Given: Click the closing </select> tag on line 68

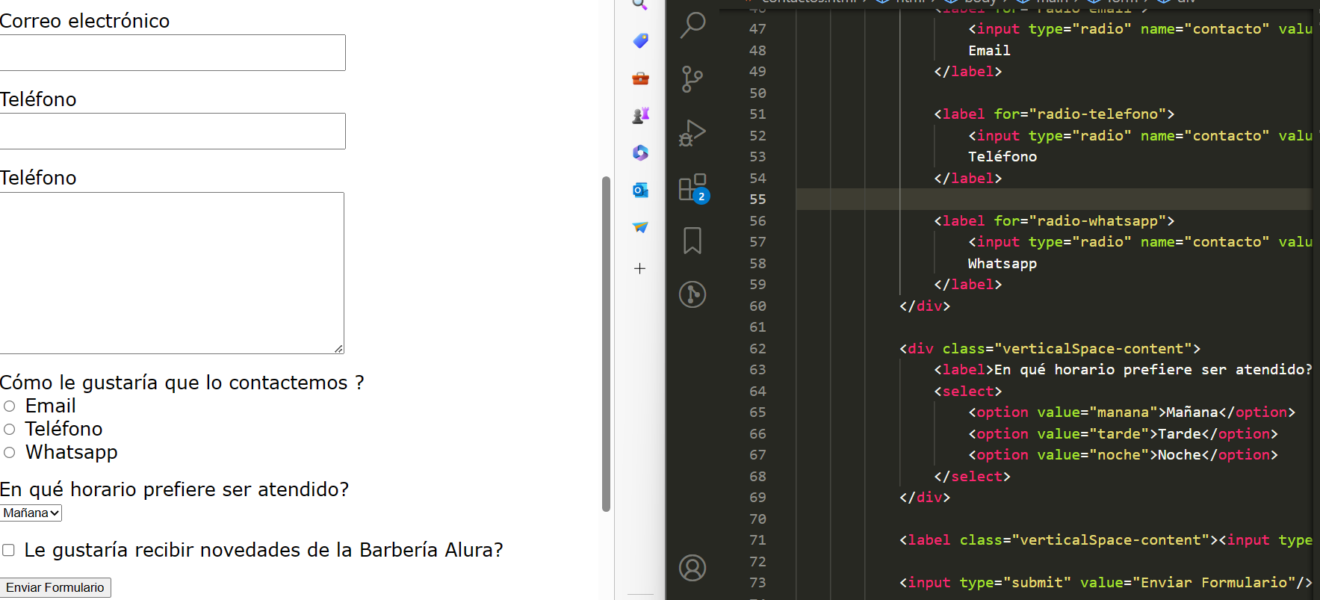Looking at the screenshot, I should (x=972, y=477).
